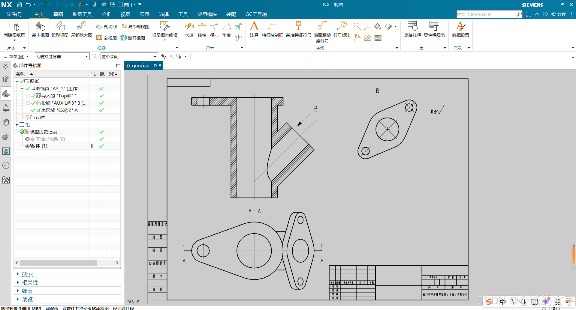Toggle hidden eye of 基准坐标系 (0)
This screenshot has height=310, width=576.
point(27,139)
